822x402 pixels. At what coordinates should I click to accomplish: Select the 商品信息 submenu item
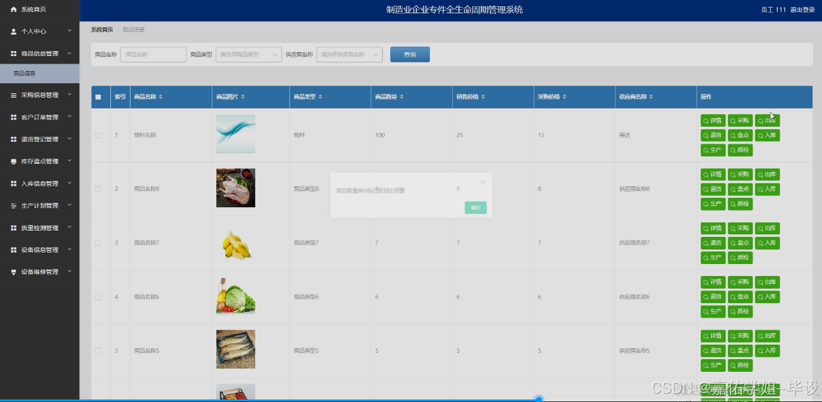(40, 74)
